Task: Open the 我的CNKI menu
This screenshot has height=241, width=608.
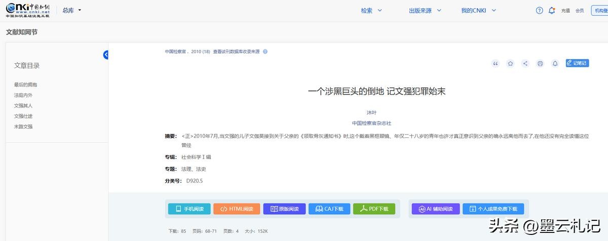Action: click(x=478, y=10)
